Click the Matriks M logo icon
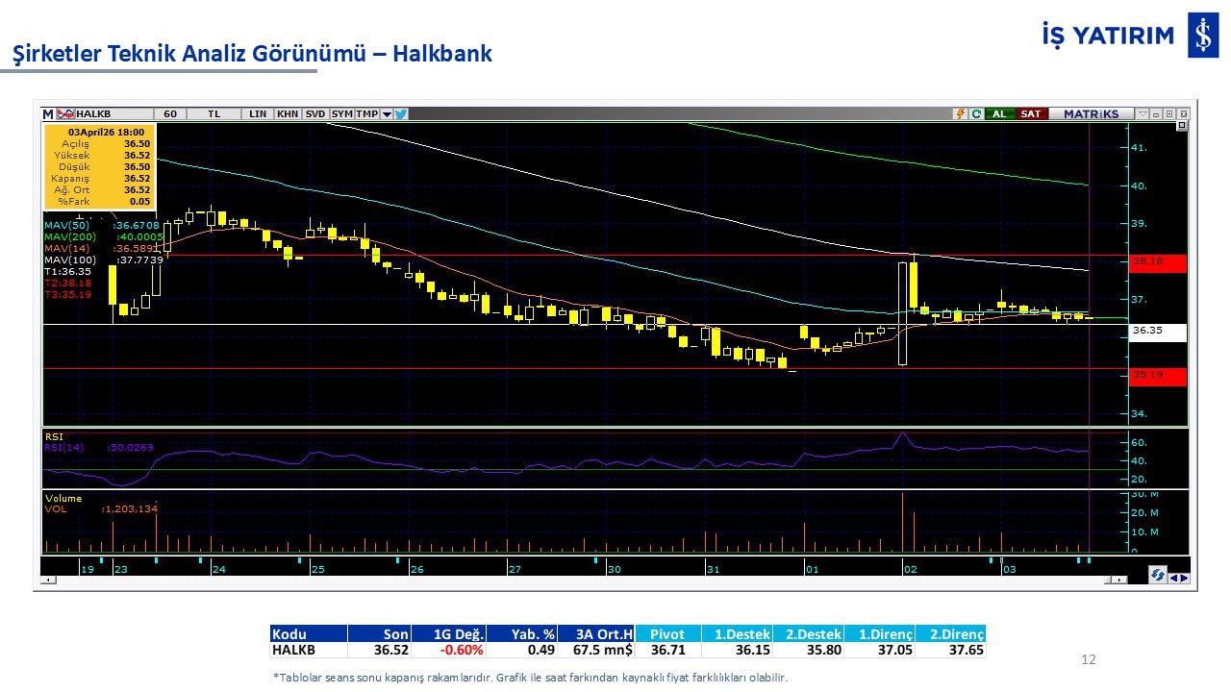 [x=48, y=113]
